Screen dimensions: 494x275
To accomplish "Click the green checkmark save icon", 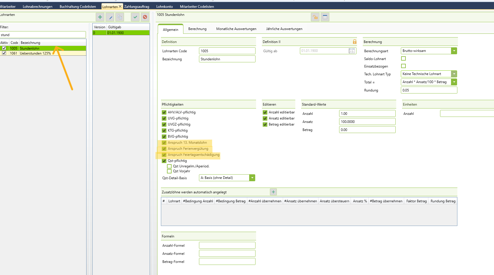I will pos(135,17).
